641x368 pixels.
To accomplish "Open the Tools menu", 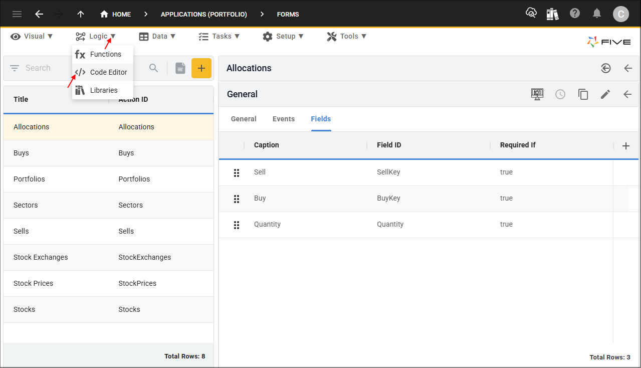I will coord(346,36).
